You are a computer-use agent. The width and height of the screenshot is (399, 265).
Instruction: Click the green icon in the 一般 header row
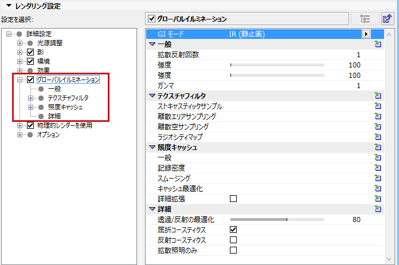378,44
